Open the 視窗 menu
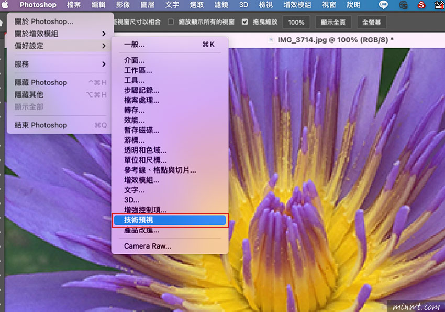The height and width of the screenshot is (312, 445). pyautogui.click(x=329, y=5)
